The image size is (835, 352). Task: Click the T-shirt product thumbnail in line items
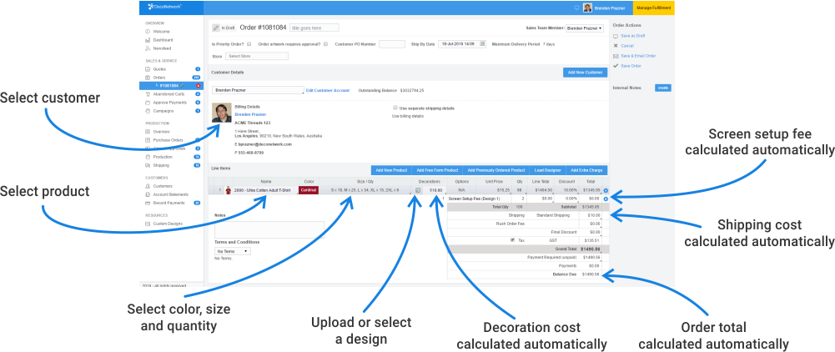pos(229,190)
